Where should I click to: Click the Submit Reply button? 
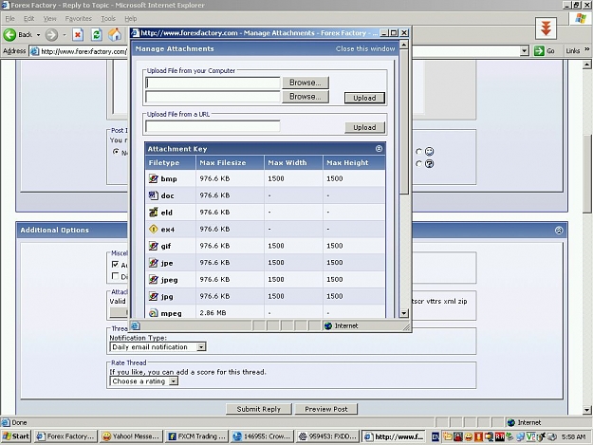click(259, 409)
